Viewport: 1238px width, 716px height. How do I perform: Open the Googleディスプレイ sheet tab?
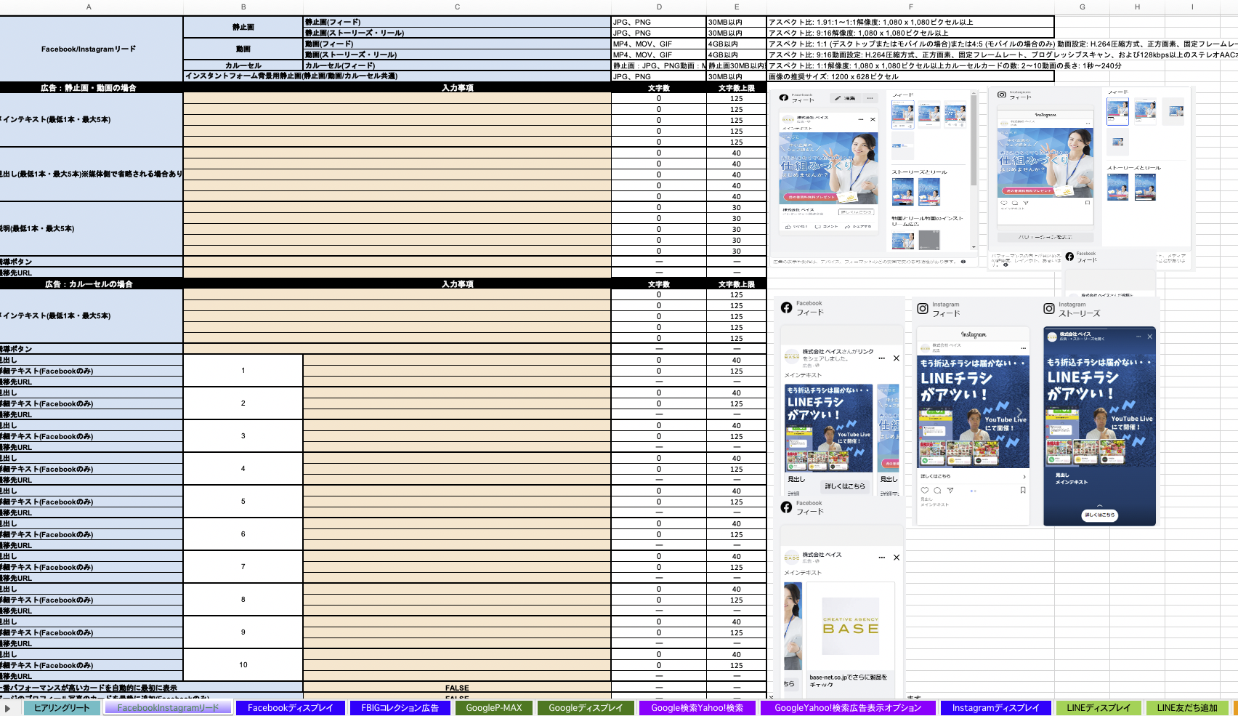click(x=586, y=708)
